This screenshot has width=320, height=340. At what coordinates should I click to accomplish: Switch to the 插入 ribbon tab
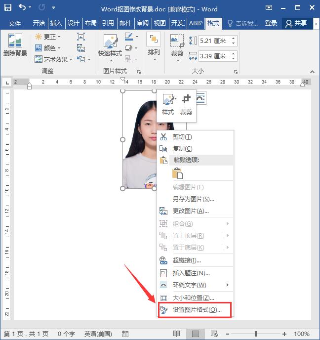pos(56,23)
